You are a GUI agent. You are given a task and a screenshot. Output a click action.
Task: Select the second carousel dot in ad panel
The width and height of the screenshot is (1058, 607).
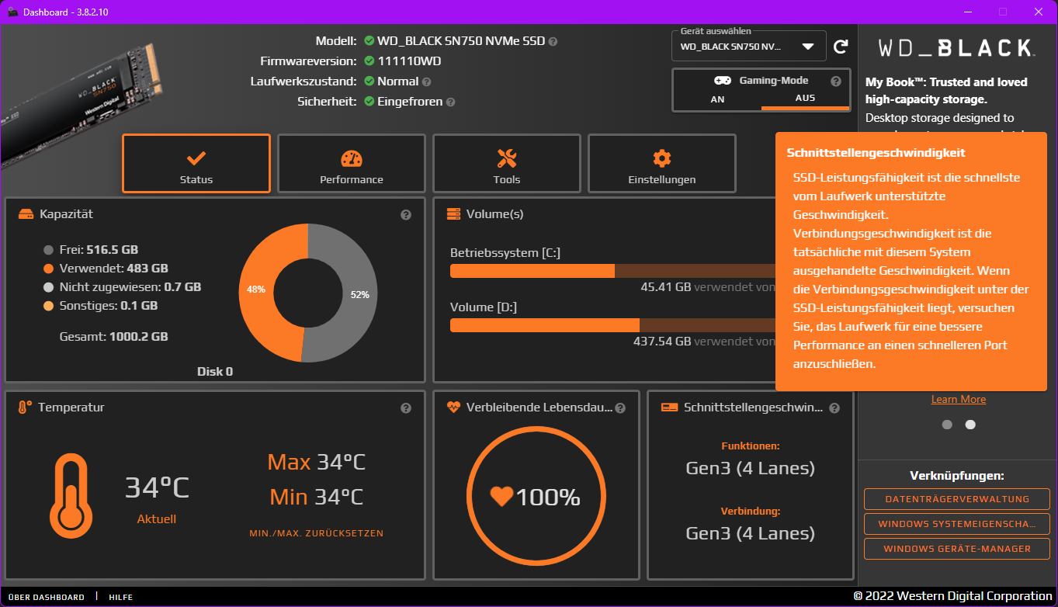click(x=970, y=425)
